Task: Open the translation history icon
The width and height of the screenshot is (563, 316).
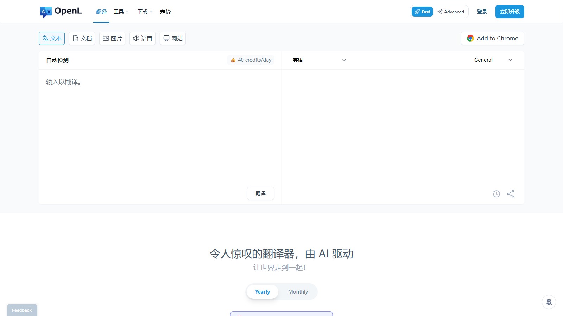Action: [496, 193]
